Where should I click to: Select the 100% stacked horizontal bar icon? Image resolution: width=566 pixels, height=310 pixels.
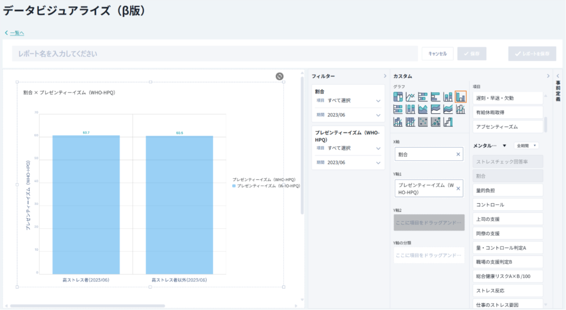(x=398, y=109)
